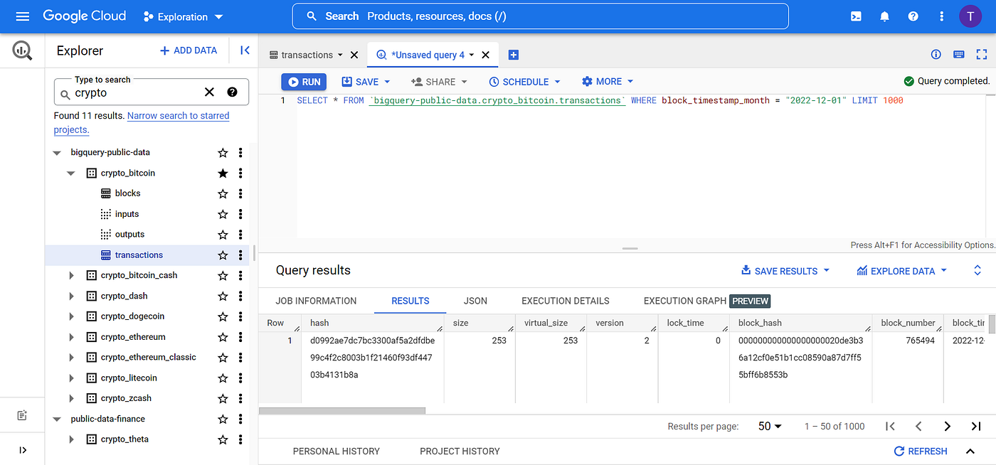Open the EXECUTION DETAILS tab
This screenshot has height=465, width=996.
tap(566, 301)
